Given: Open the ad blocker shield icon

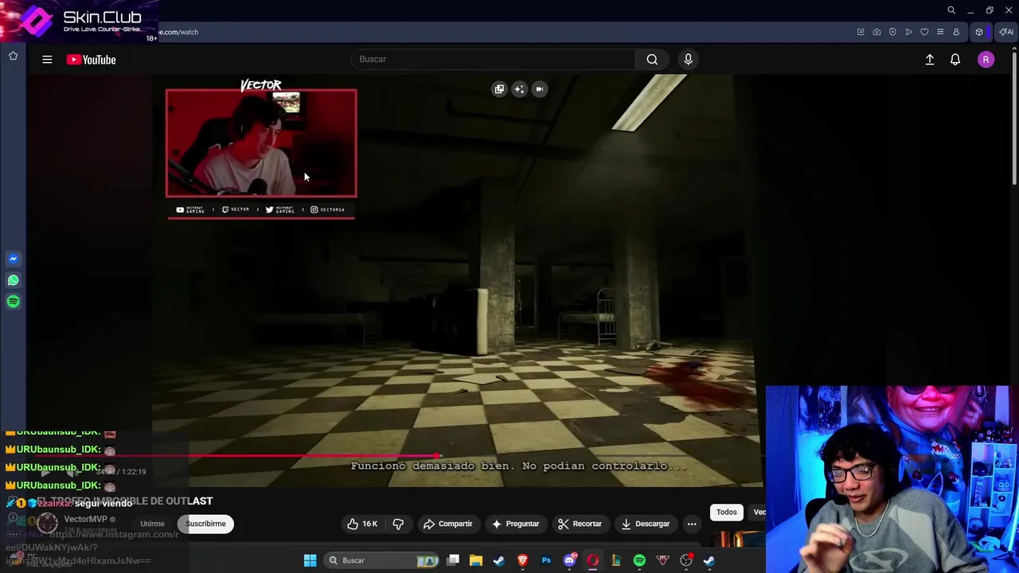Looking at the screenshot, I should click(x=892, y=32).
